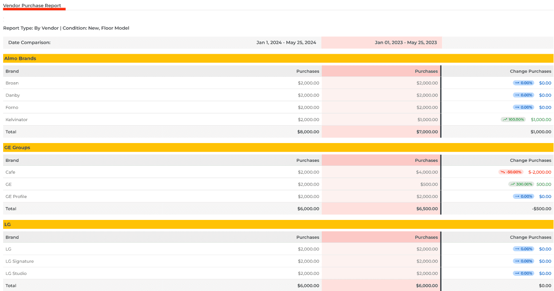Click GE Groups total change -$500.00
Image resolution: width=554 pixels, height=291 pixels.
coord(541,209)
